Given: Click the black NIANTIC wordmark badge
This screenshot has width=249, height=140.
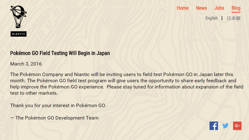Looking at the screenshot, I should pyautogui.click(x=18, y=34).
